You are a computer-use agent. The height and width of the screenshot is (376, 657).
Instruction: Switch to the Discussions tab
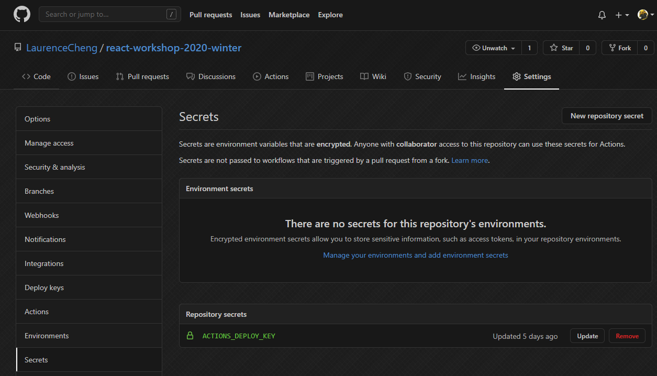click(x=211, y=76)
